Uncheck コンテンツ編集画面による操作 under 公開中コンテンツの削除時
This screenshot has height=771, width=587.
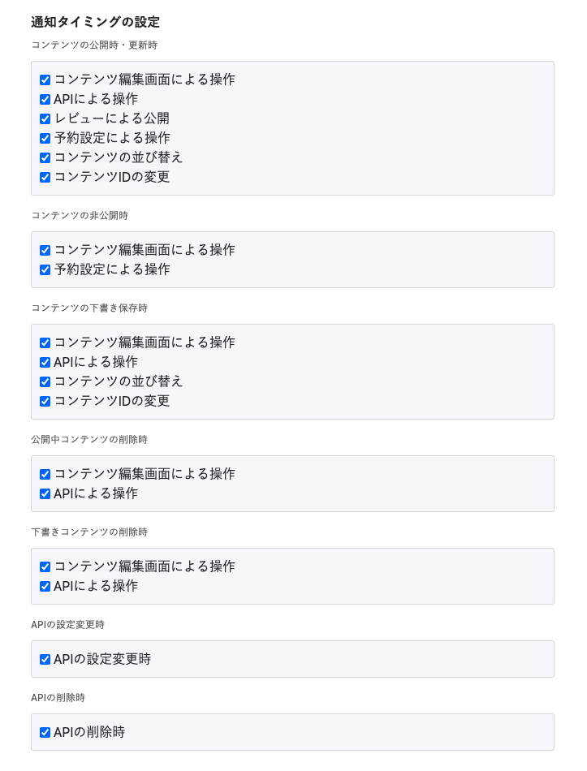[45, 475]
